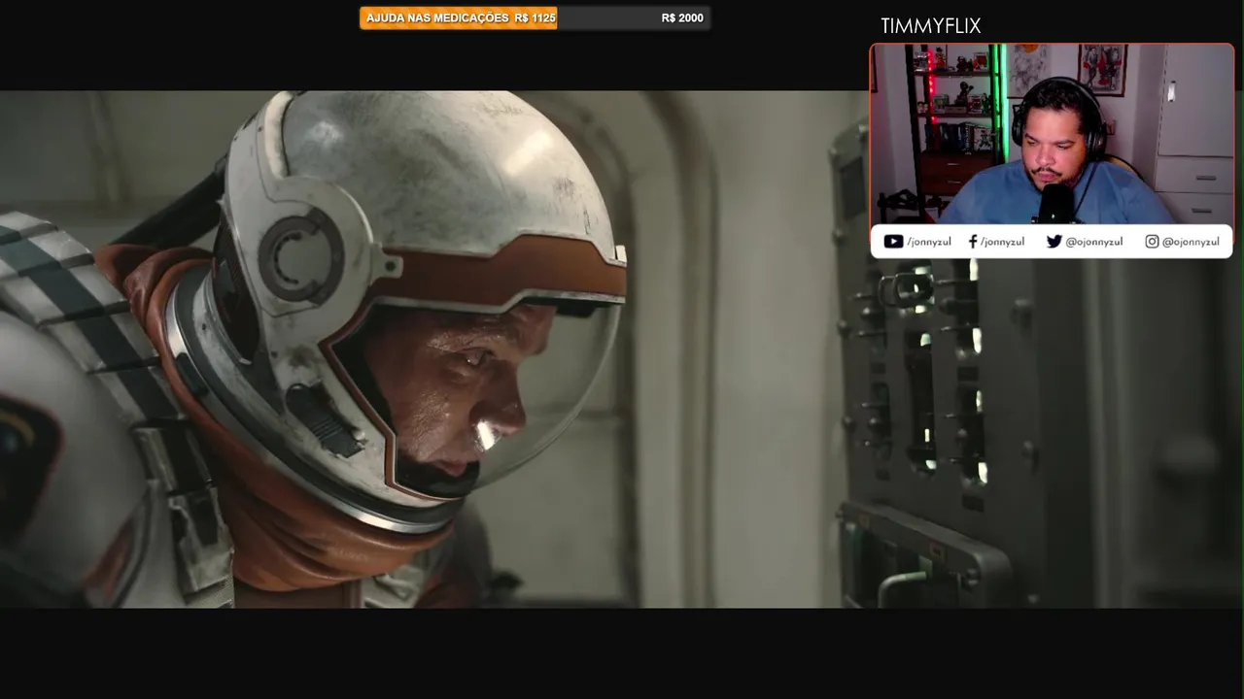The height and width of the screenshot is (699, 1244).
Task: Click the Twitter handle @ojonnyzul
Action: point(1094,242)
